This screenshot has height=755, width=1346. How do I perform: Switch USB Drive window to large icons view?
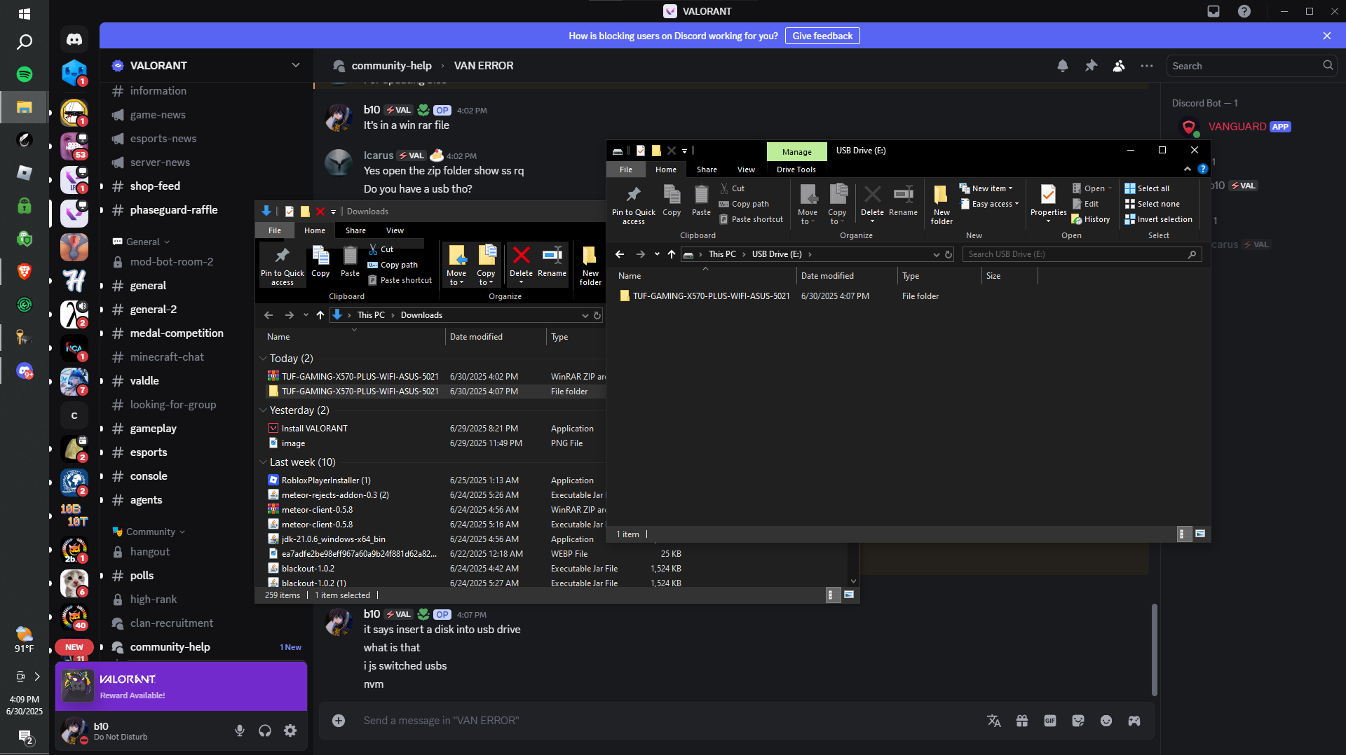tap(1200, 534)
